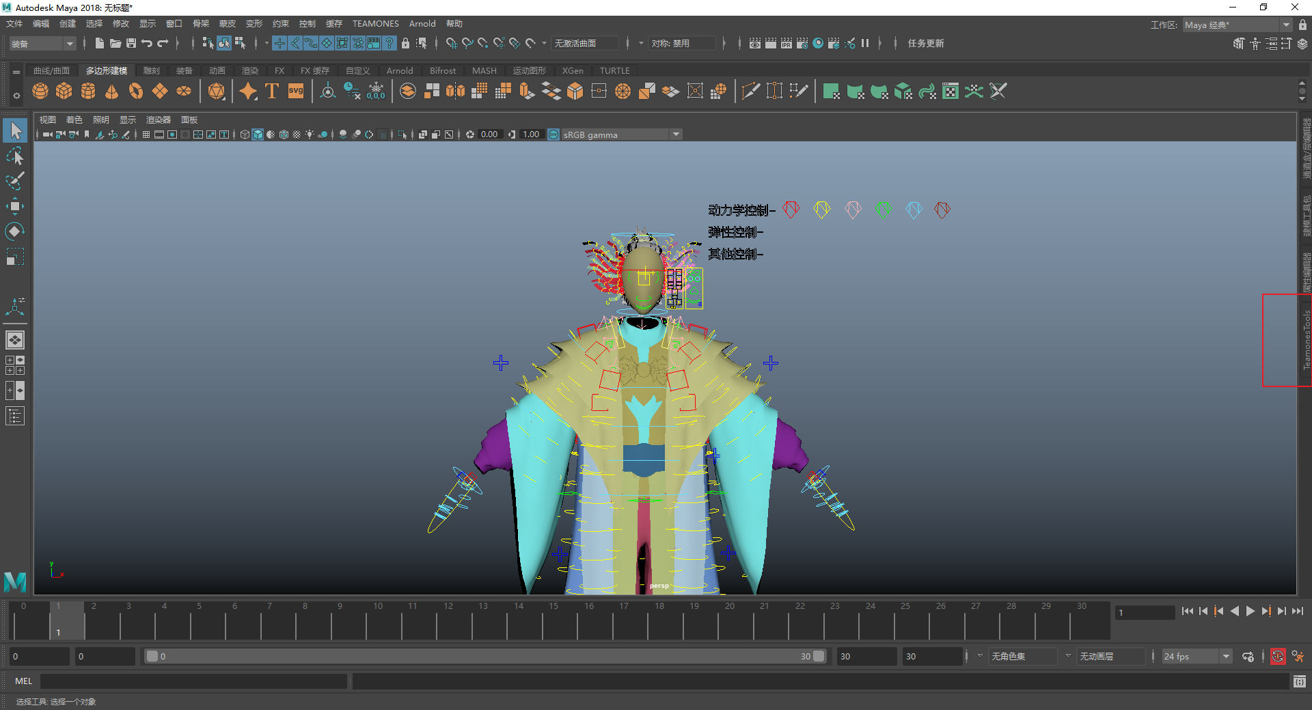Open the IPR render icon
1312x710 pixels.
tap(786, 43)
